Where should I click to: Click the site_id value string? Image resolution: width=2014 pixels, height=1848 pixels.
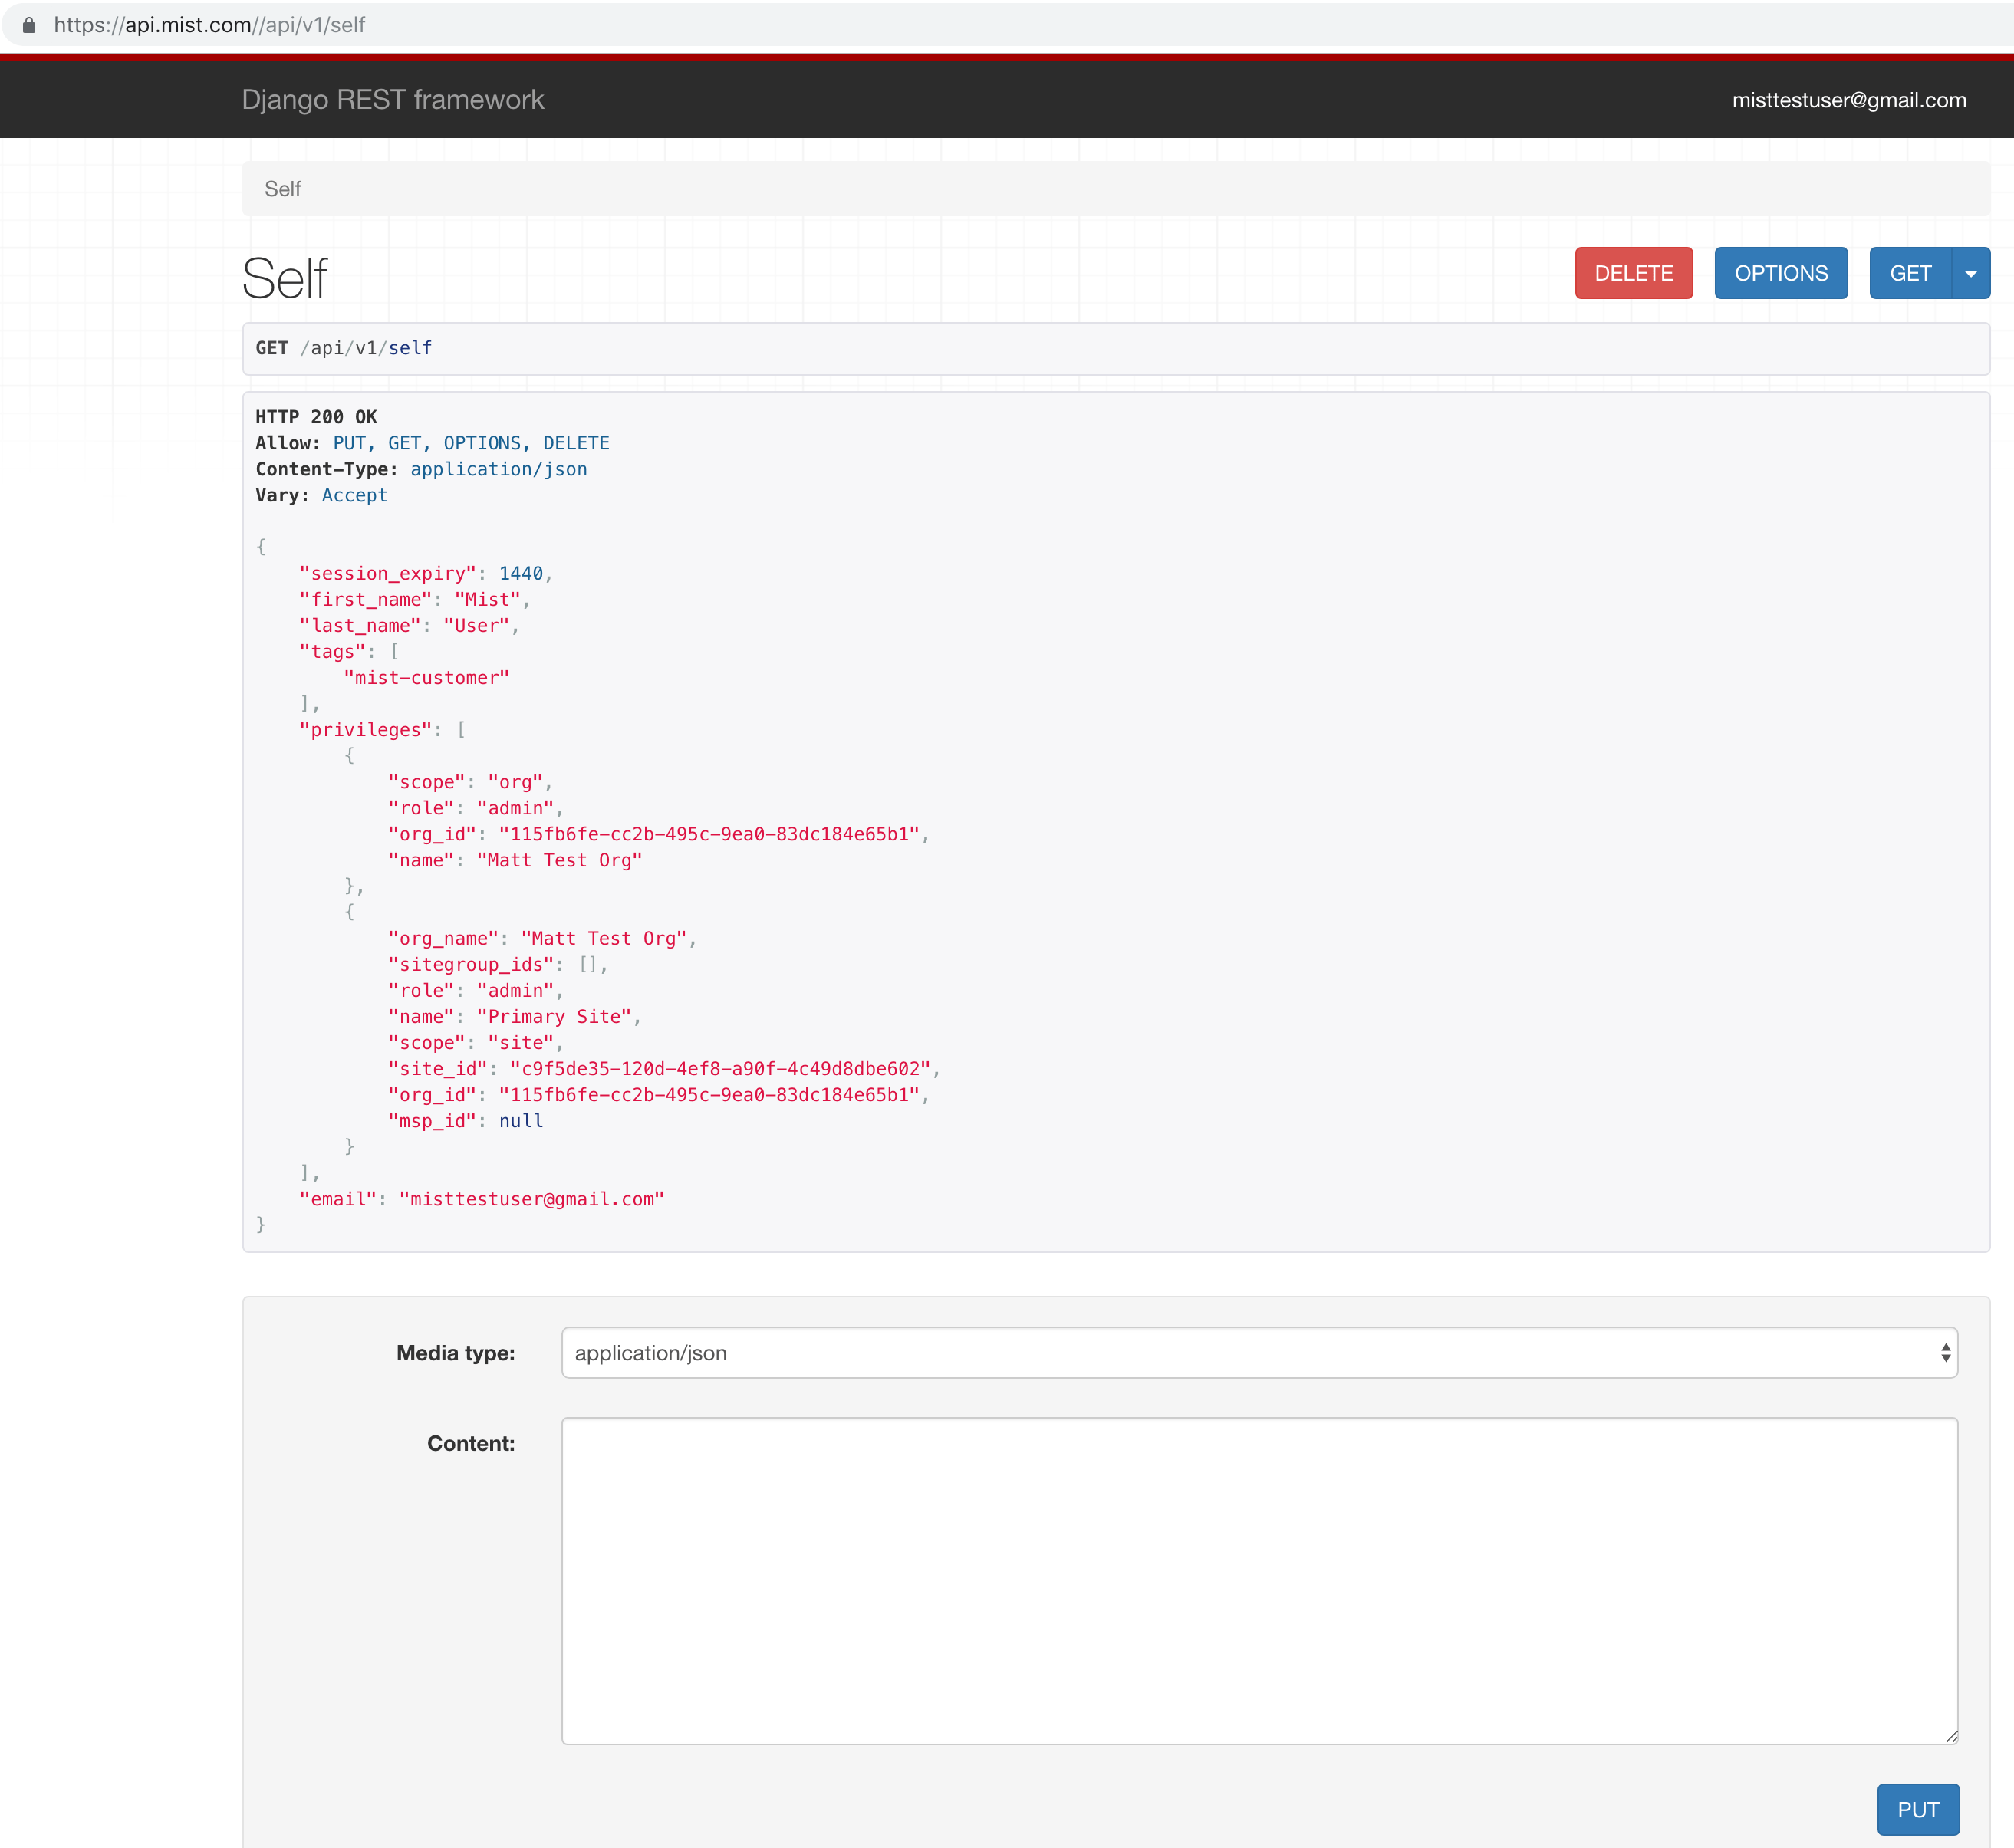pos(720,1069)
